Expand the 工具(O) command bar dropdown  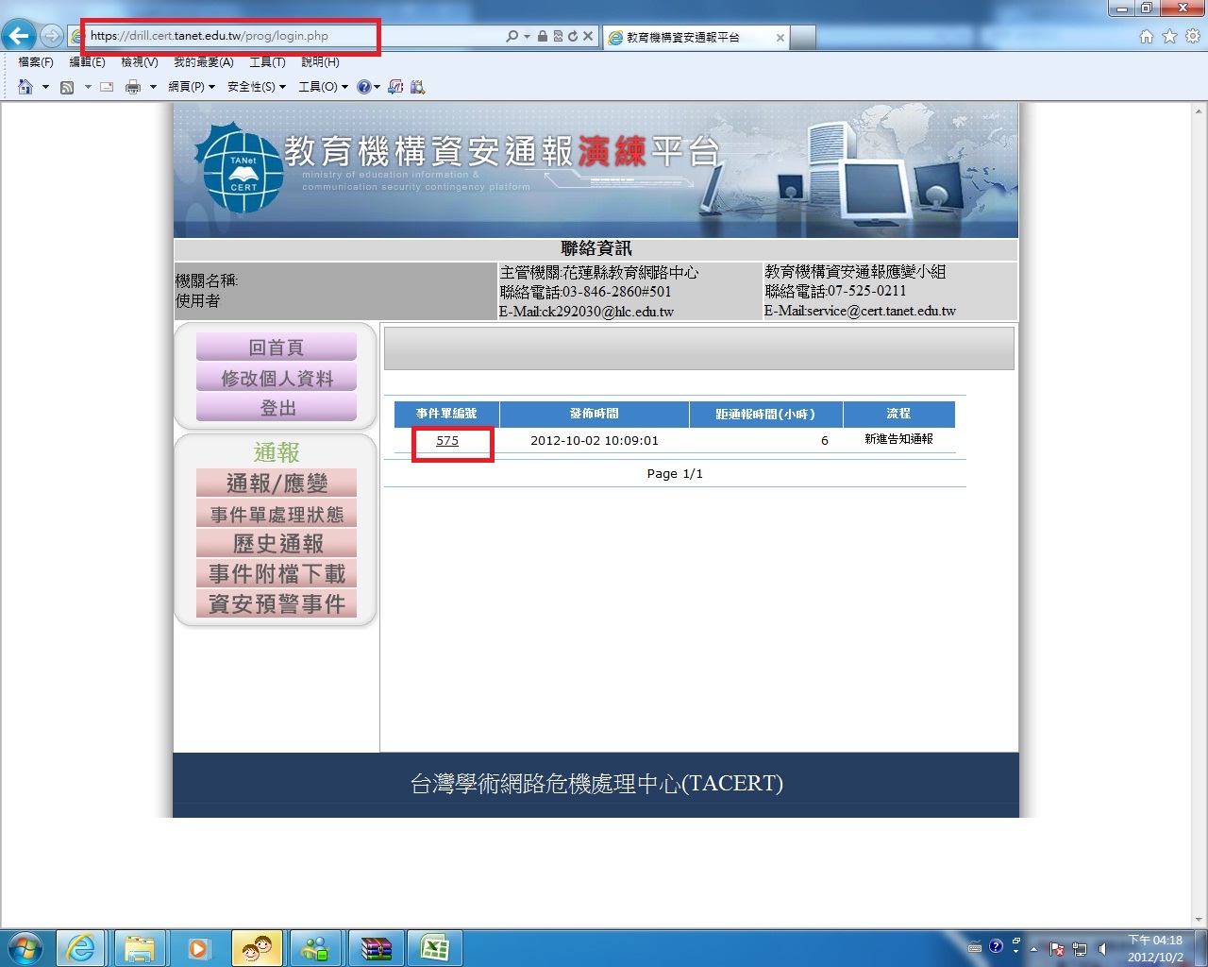click(x=323, y=87)
